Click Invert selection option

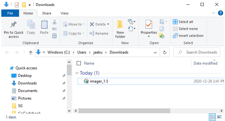(188, 36)
